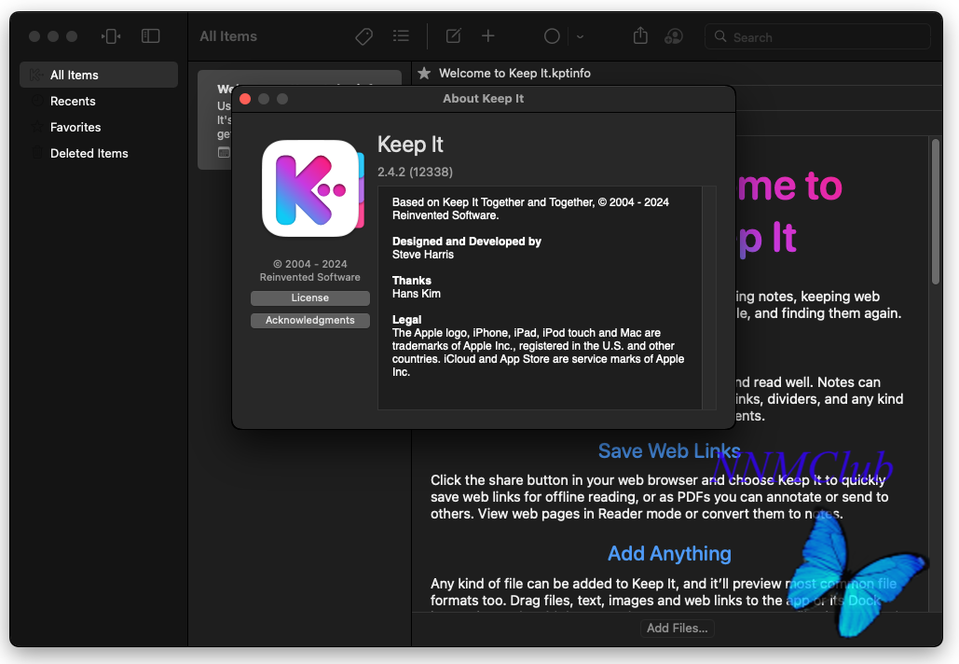Click version text 2.4.2 (12338)
The width and height of the screenshot is (959, 664).
pos(416,172)
